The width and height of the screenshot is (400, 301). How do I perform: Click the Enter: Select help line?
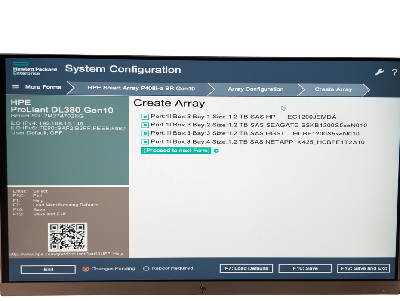(x=30, y=191)
